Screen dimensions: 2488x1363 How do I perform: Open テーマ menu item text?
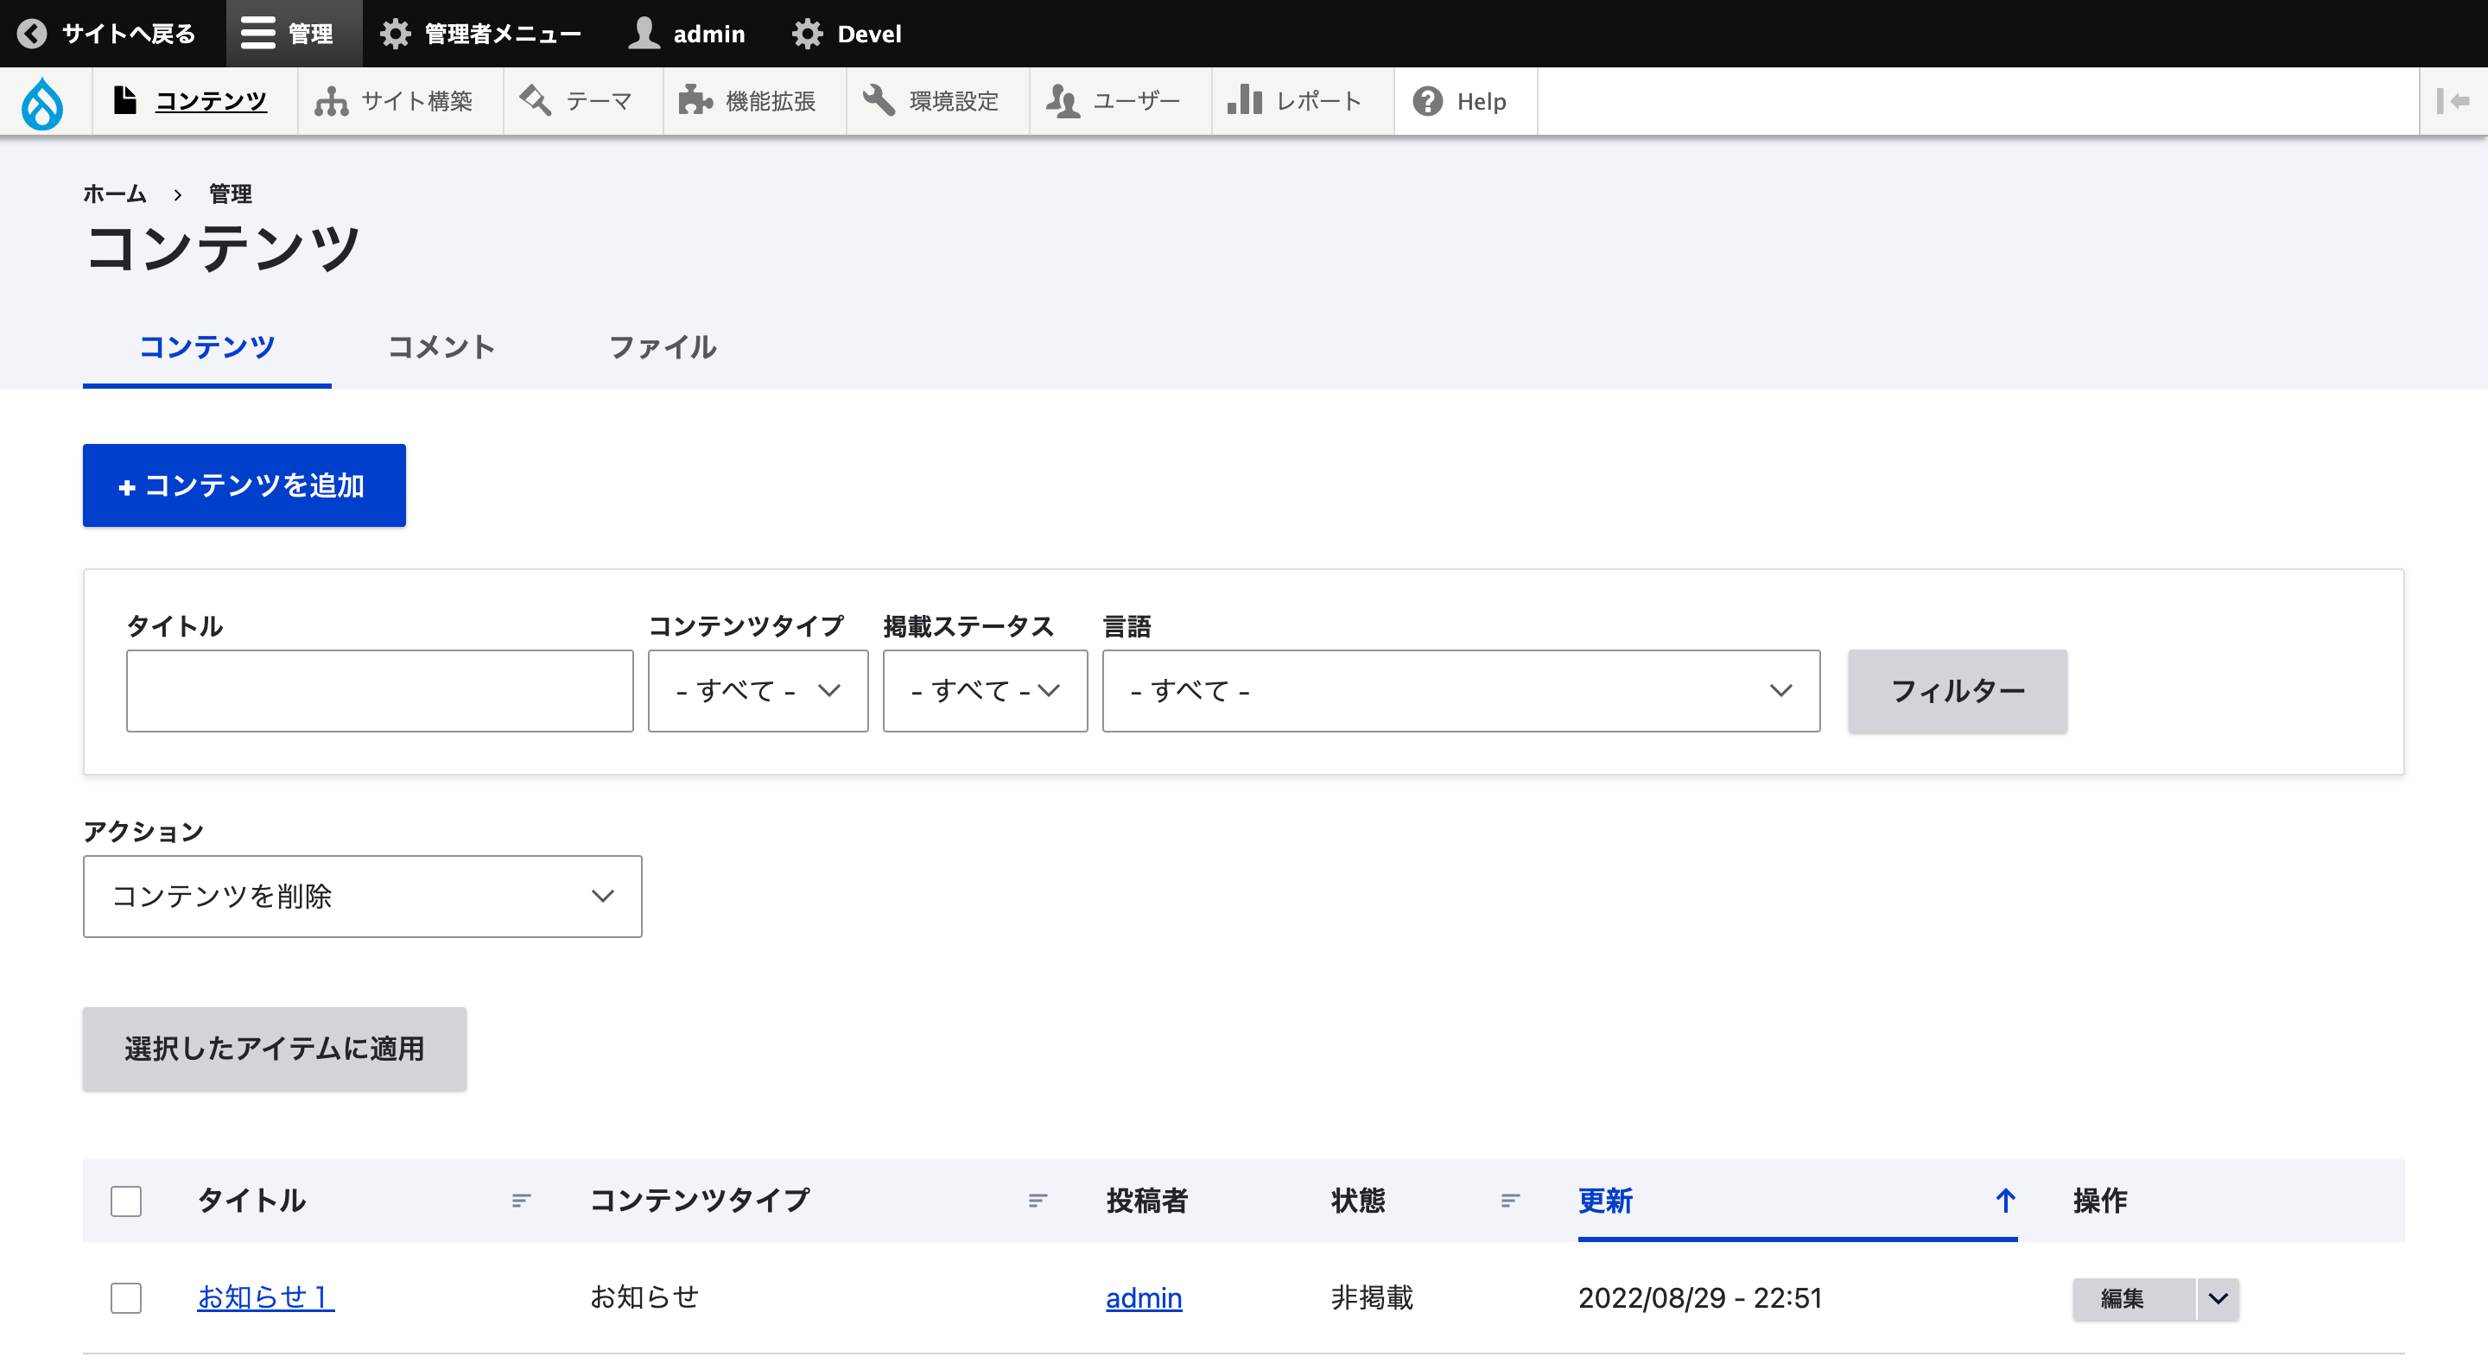[x=599, y=101]
